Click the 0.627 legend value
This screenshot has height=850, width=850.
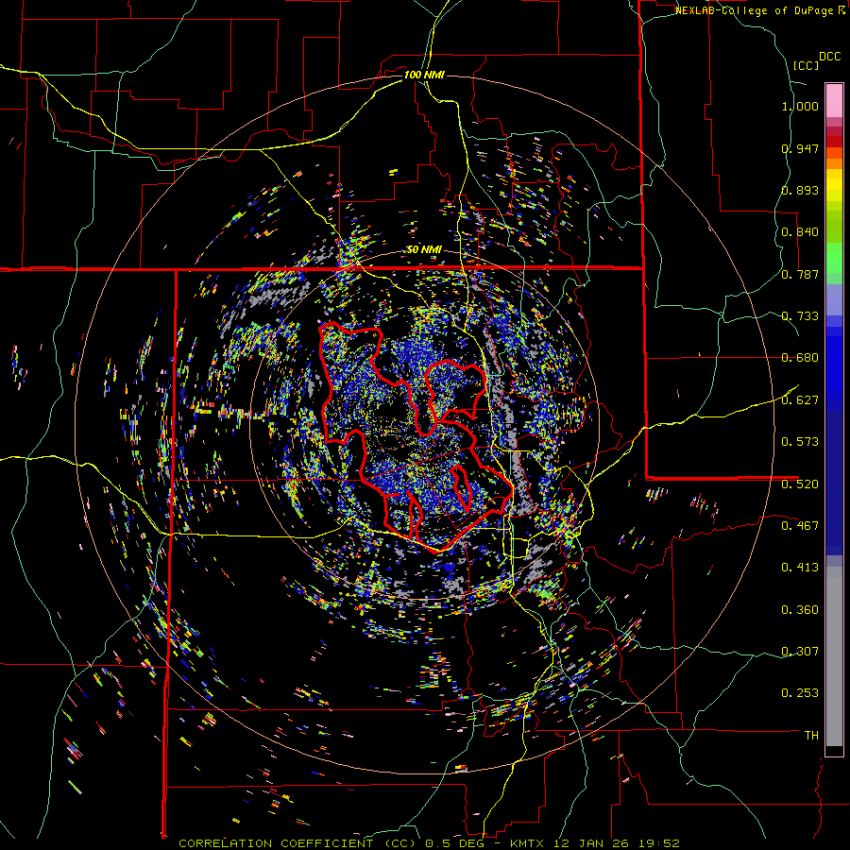[x=800, y=400]
